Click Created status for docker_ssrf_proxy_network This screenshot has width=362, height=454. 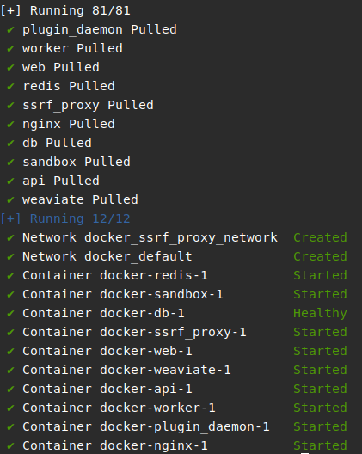(x=320, y=237)
